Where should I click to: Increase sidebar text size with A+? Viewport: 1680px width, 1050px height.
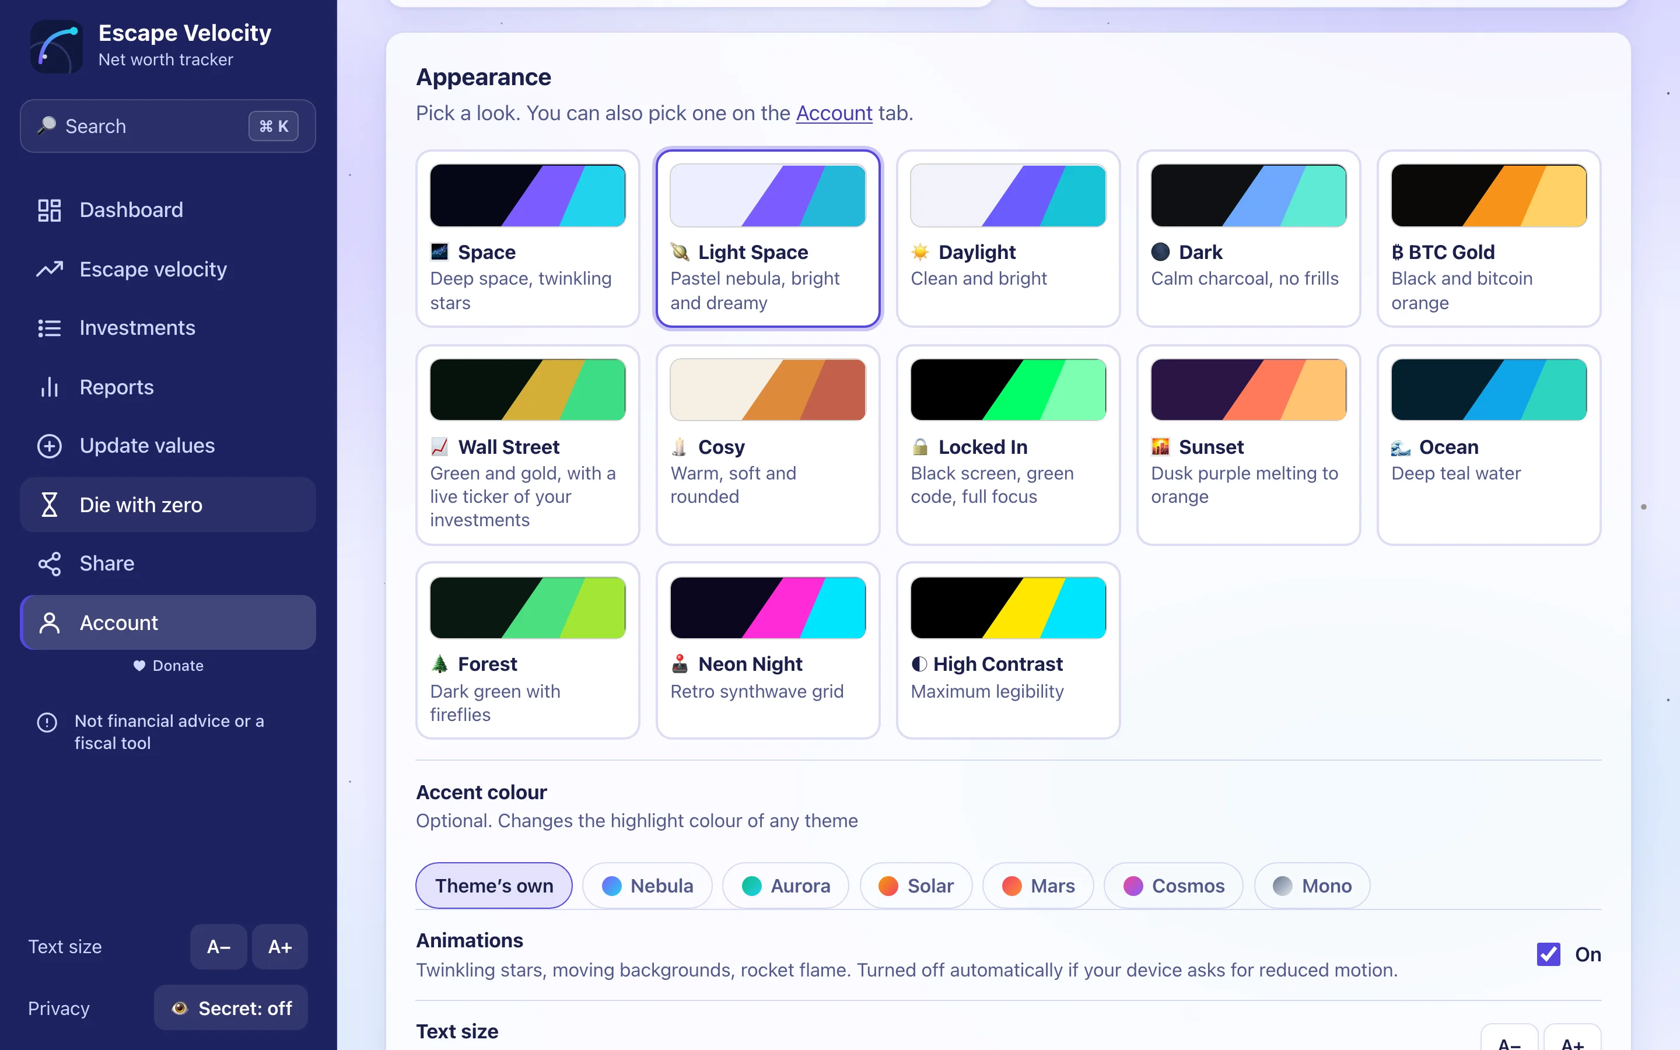coord(280,947)
